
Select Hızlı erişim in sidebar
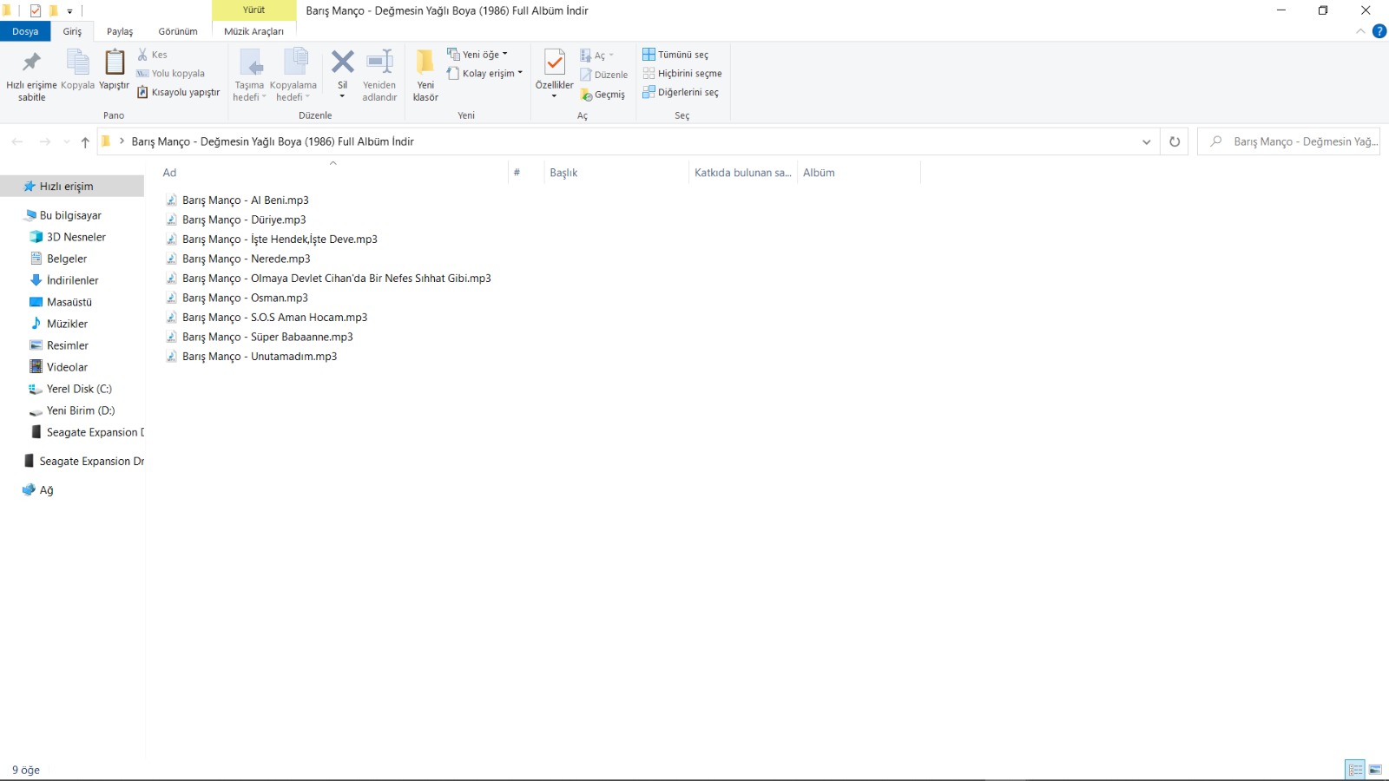[72, 187]
